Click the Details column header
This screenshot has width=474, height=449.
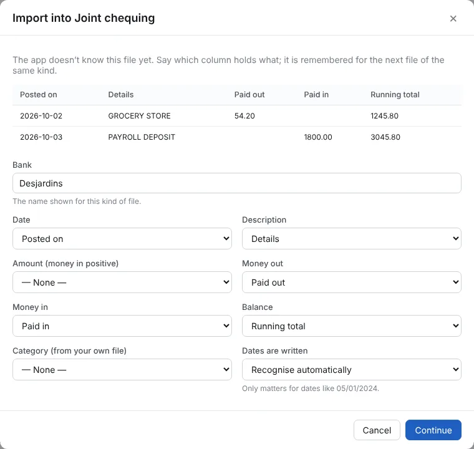click(x=120, y=95)
